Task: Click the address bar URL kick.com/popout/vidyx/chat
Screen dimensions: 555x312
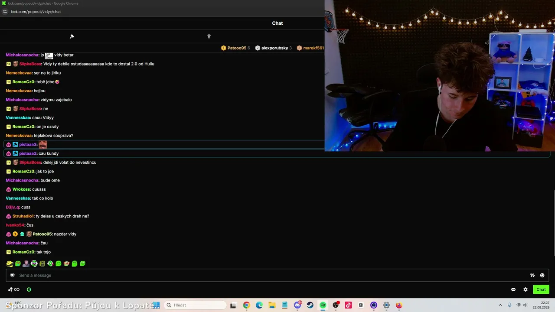Action: 36,12
